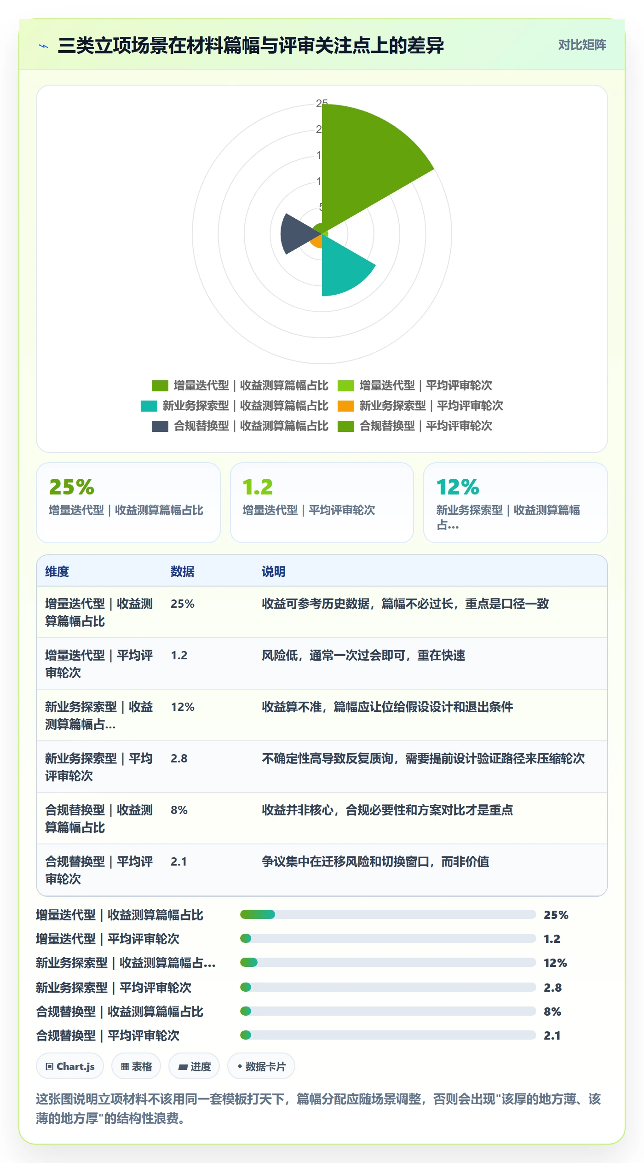Image resolution: width=644 pixels, height=1163 pixels.
Task: Toggle legend swatch for 新业务探索型｜收益测算篇幅占比
Action: [x=149, y=406]
